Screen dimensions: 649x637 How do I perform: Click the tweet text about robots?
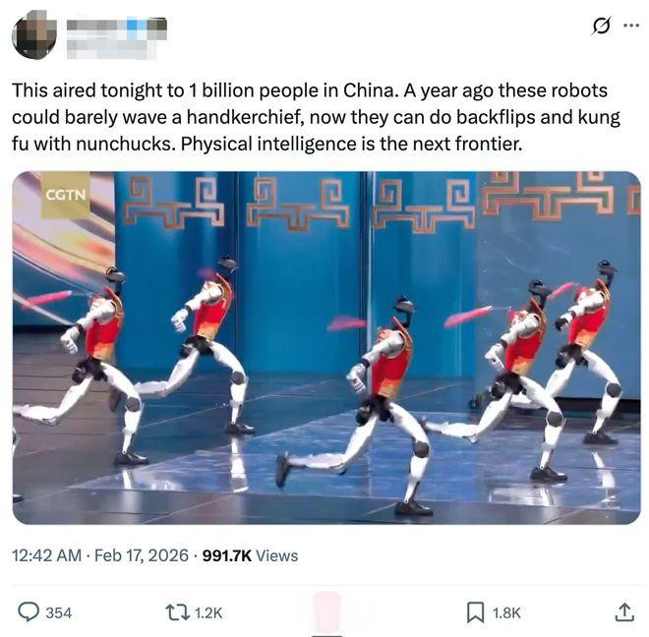317,117
